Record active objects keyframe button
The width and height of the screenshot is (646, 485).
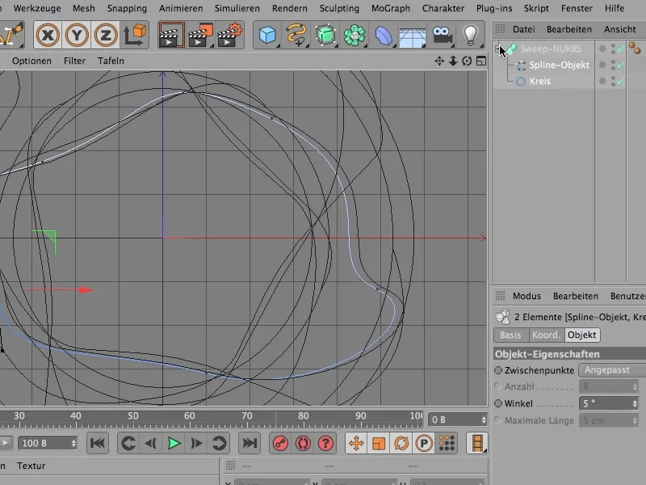tap(280, 443)
